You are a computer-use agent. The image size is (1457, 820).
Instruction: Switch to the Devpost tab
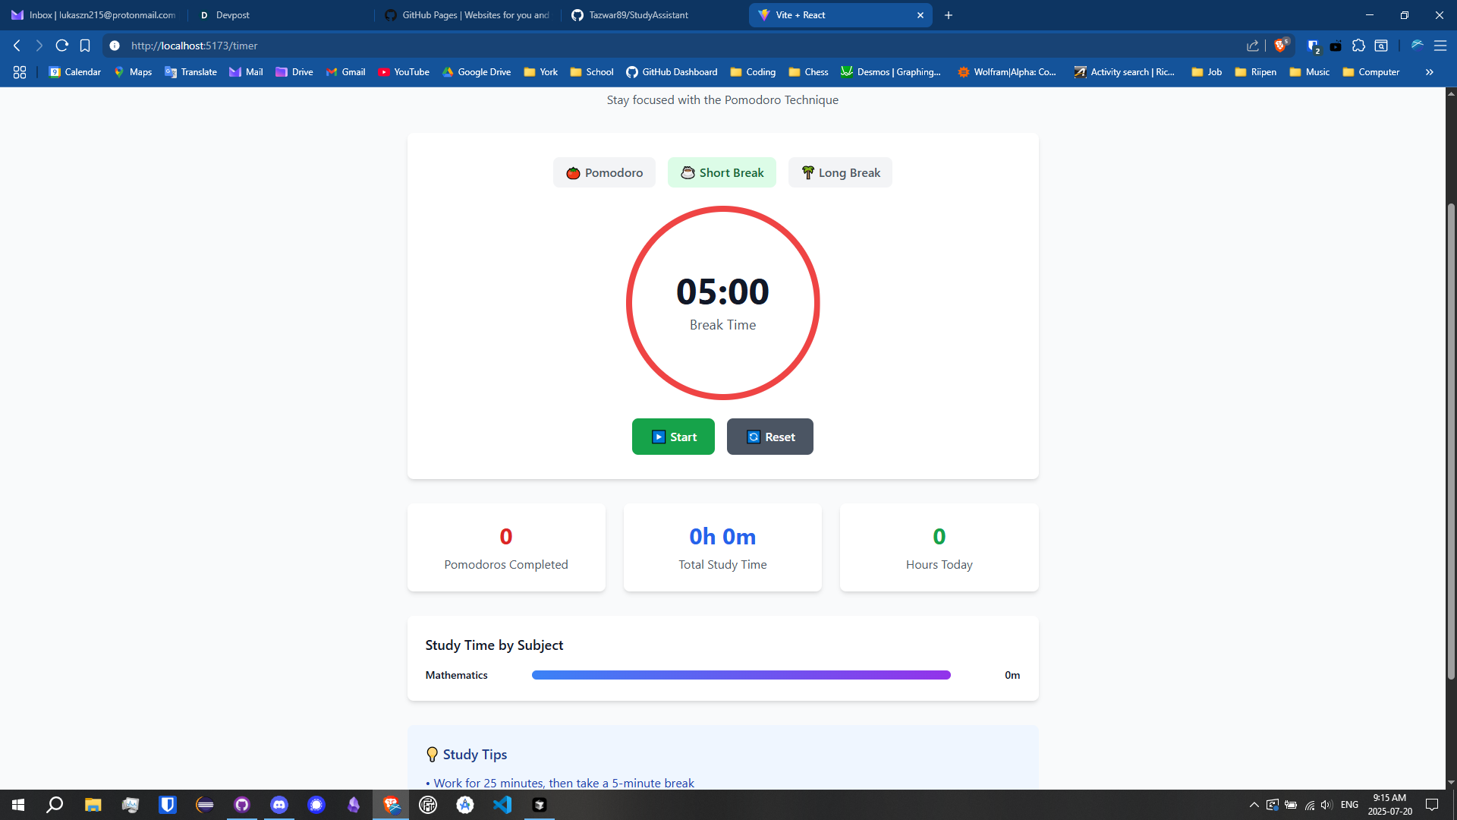tap(232, 15)
